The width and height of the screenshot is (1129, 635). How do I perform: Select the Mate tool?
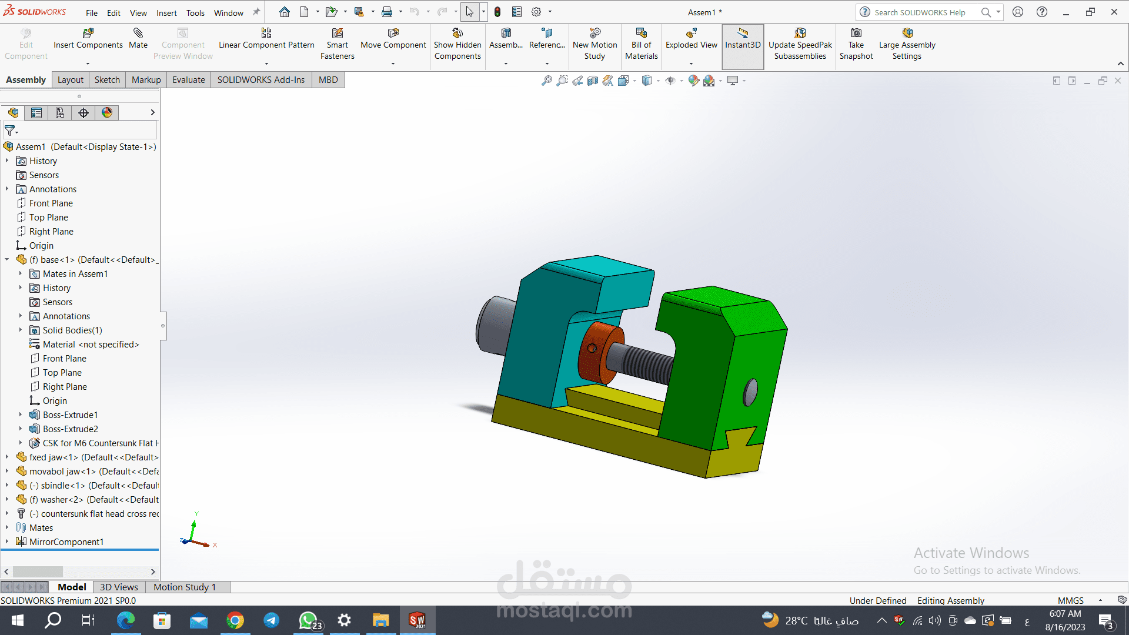(x=138, y=39)
